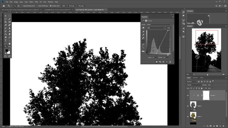Add layer mask at Layers panel bottom
Viewport: 228px width, 128px height.
coord(211,126)
